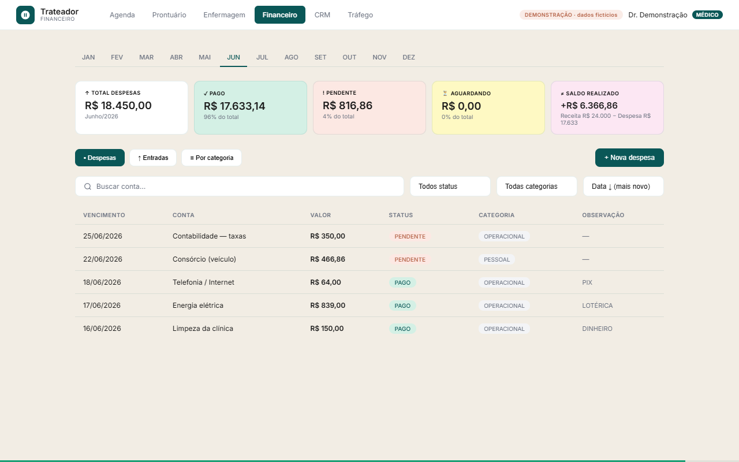Click the MÉDICO role badge
The width and height of the screenshot is (739, 462).
[x=707, y=15]
